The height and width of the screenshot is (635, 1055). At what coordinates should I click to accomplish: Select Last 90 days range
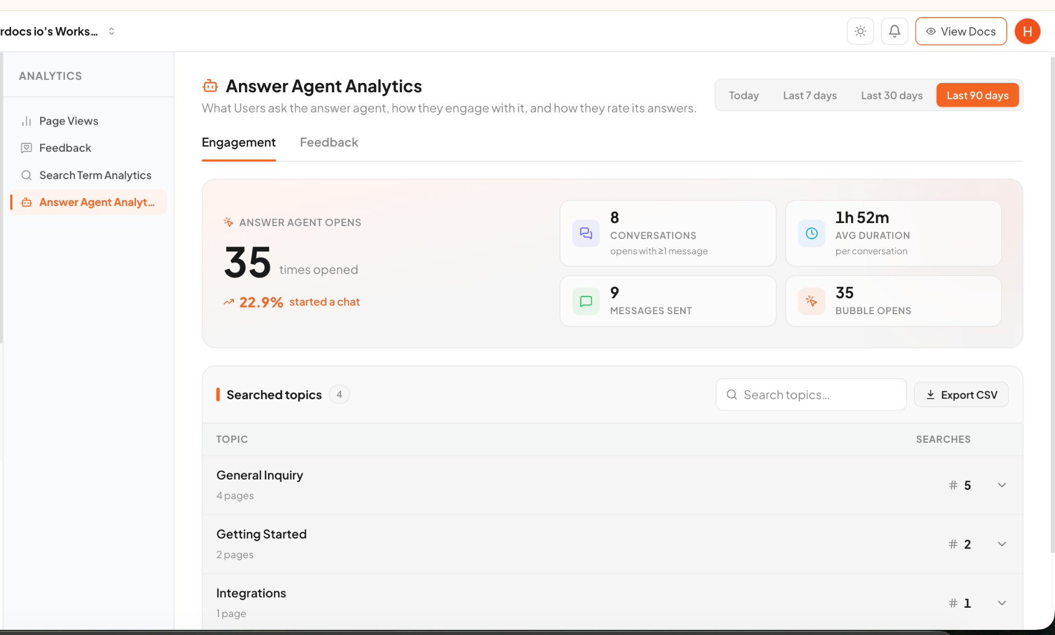977,95
